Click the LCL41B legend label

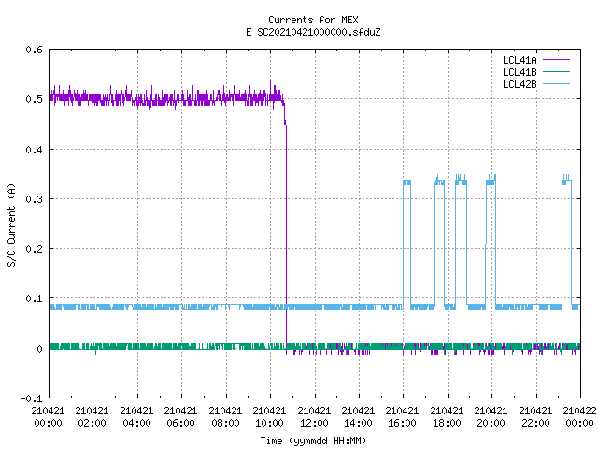click(x=520, y=72)
